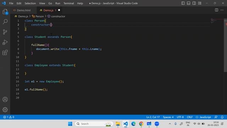Show hidden system tray icons chevron
The image size is (227, 128).
pyautogui.click(x=170, y=124)
